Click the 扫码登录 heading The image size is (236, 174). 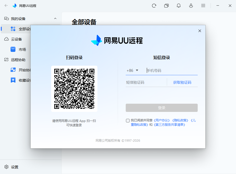click(74, 57)
